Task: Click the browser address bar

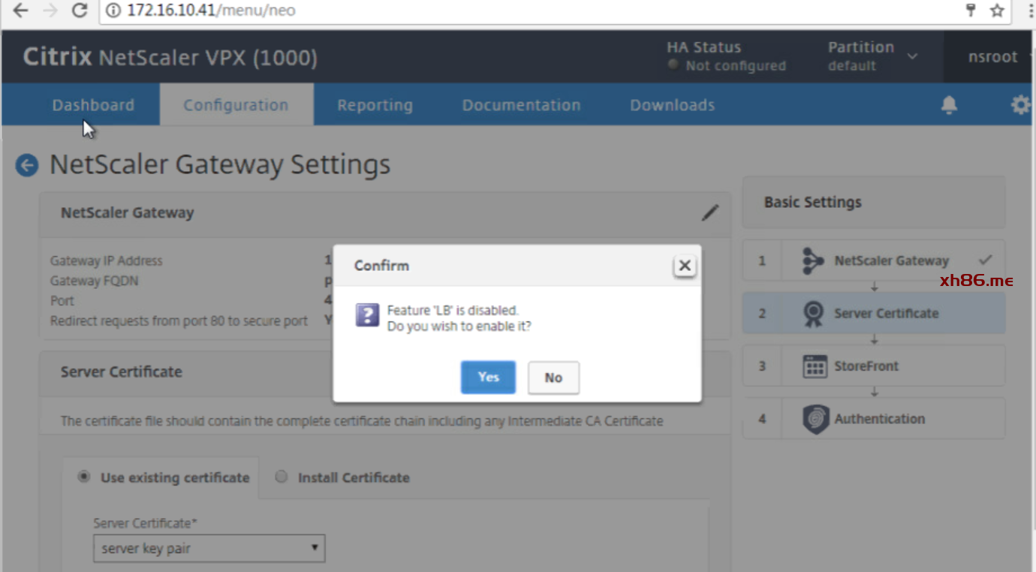Action: click(526, 11)
